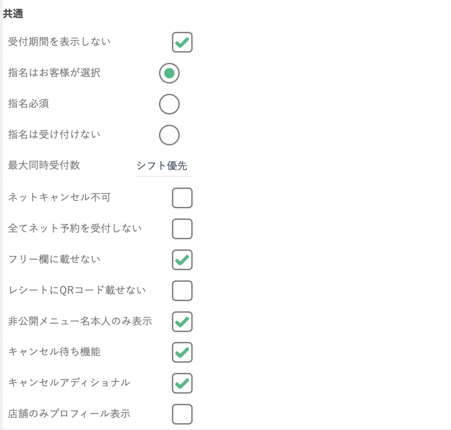Screen dimensions: 451x430
Task: Enable the 店舗のみプロフィール表示 checkbox
Action: tap(182, 414)
